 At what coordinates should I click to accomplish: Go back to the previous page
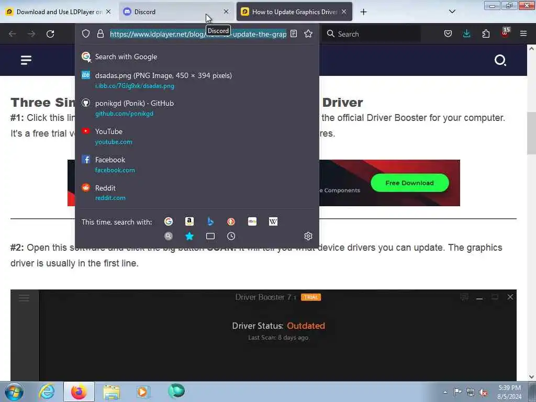pos(13,34)
